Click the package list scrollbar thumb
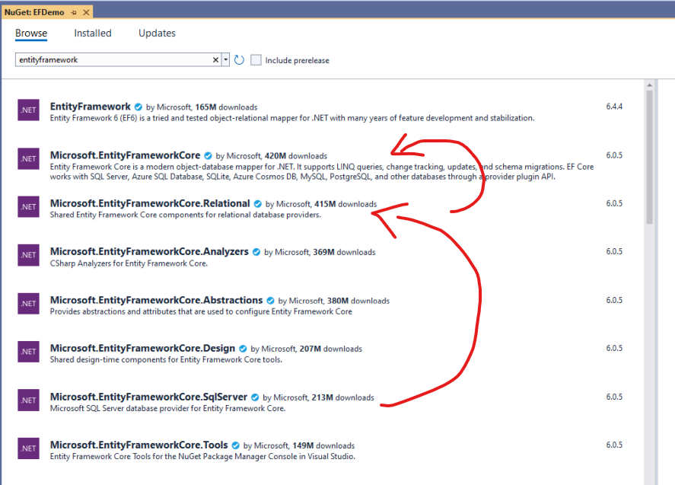The image size is (675, 485). [650, 157]
